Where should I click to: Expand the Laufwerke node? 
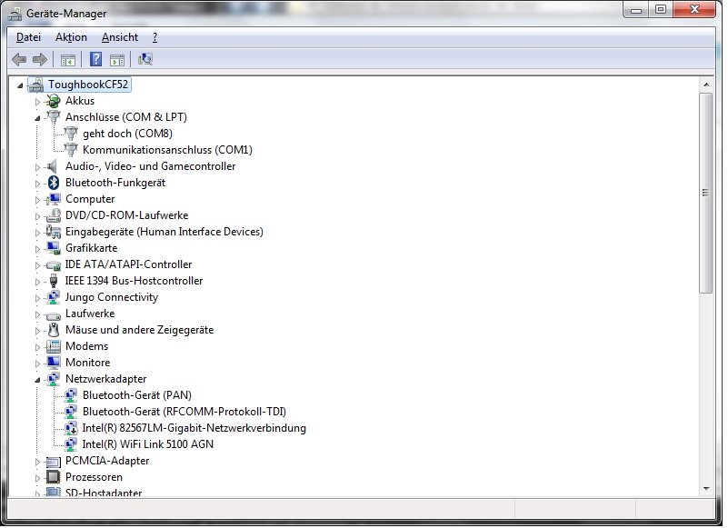[x=37, y=314]
